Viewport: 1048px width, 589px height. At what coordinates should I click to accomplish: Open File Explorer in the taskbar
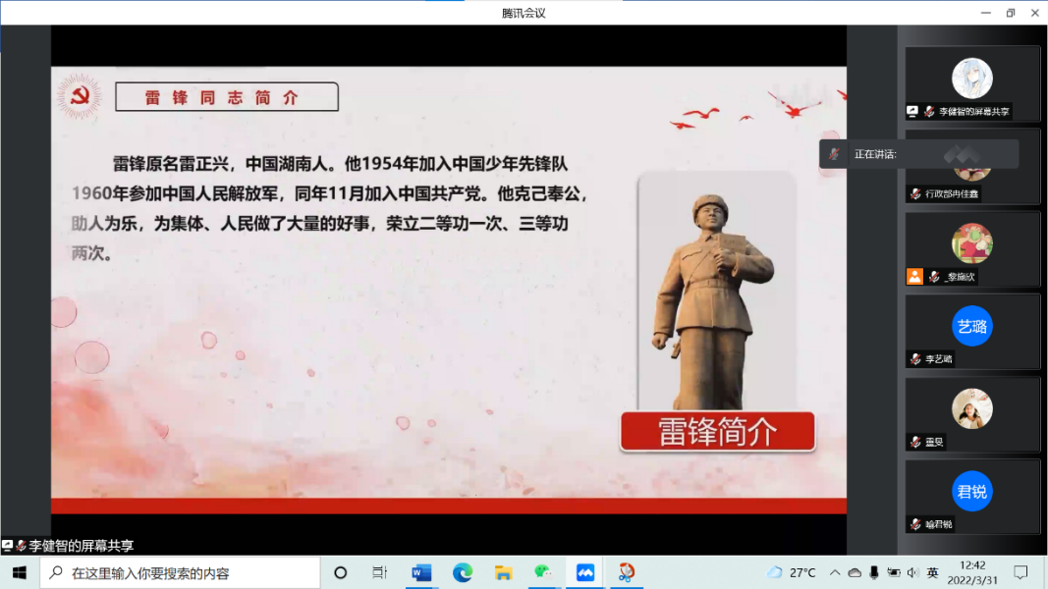point(504,572)
